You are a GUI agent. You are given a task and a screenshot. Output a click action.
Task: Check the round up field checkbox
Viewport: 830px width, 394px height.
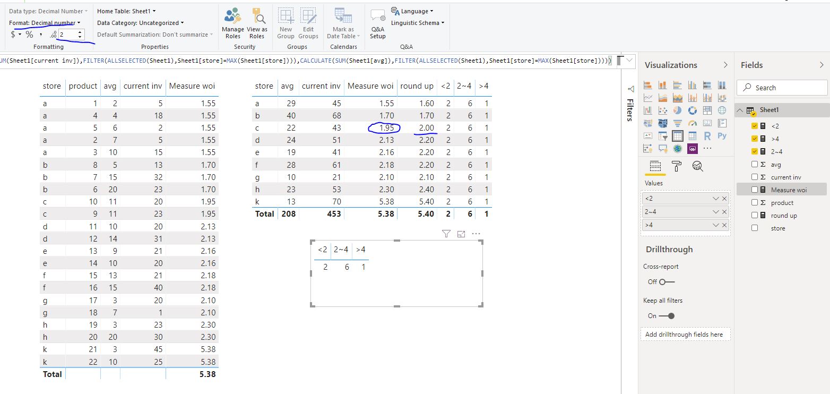pos(755,216)
